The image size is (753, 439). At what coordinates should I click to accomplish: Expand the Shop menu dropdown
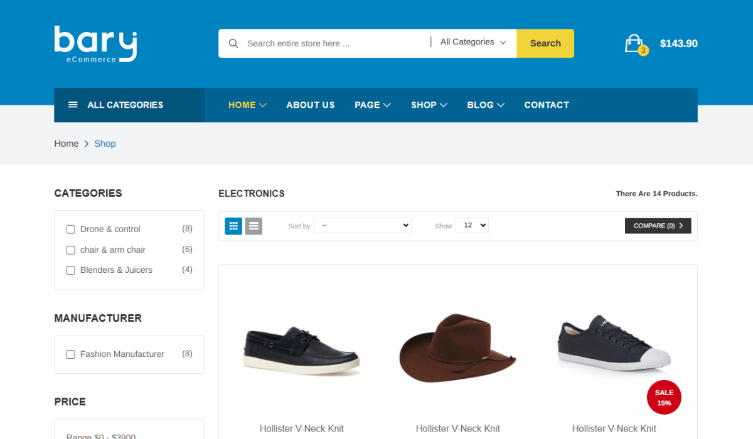pos(429,105)
